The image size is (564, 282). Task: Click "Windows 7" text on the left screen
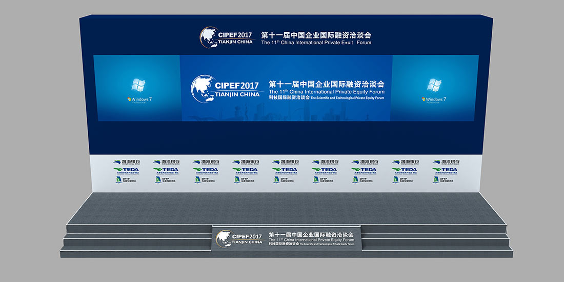[x=138, y=99]
